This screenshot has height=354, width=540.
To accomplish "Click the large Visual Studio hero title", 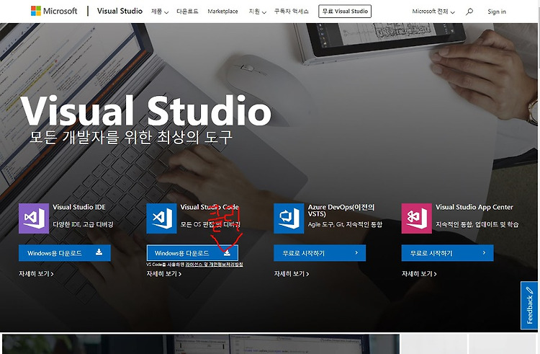I will (x=146, y=110).
